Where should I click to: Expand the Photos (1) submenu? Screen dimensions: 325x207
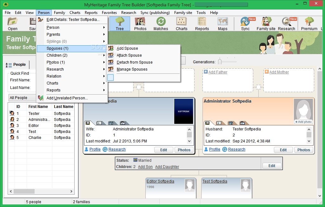point(72,62)
